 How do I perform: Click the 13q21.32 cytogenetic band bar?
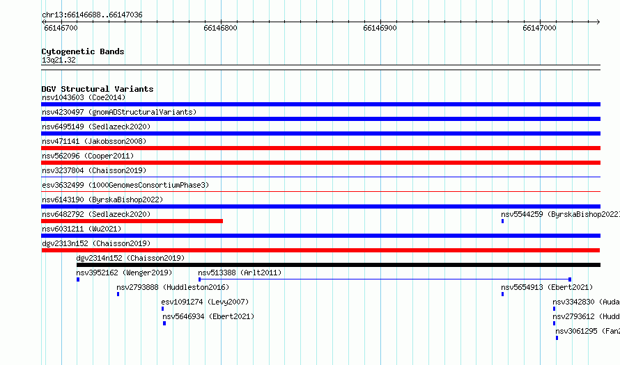[320, 67]
